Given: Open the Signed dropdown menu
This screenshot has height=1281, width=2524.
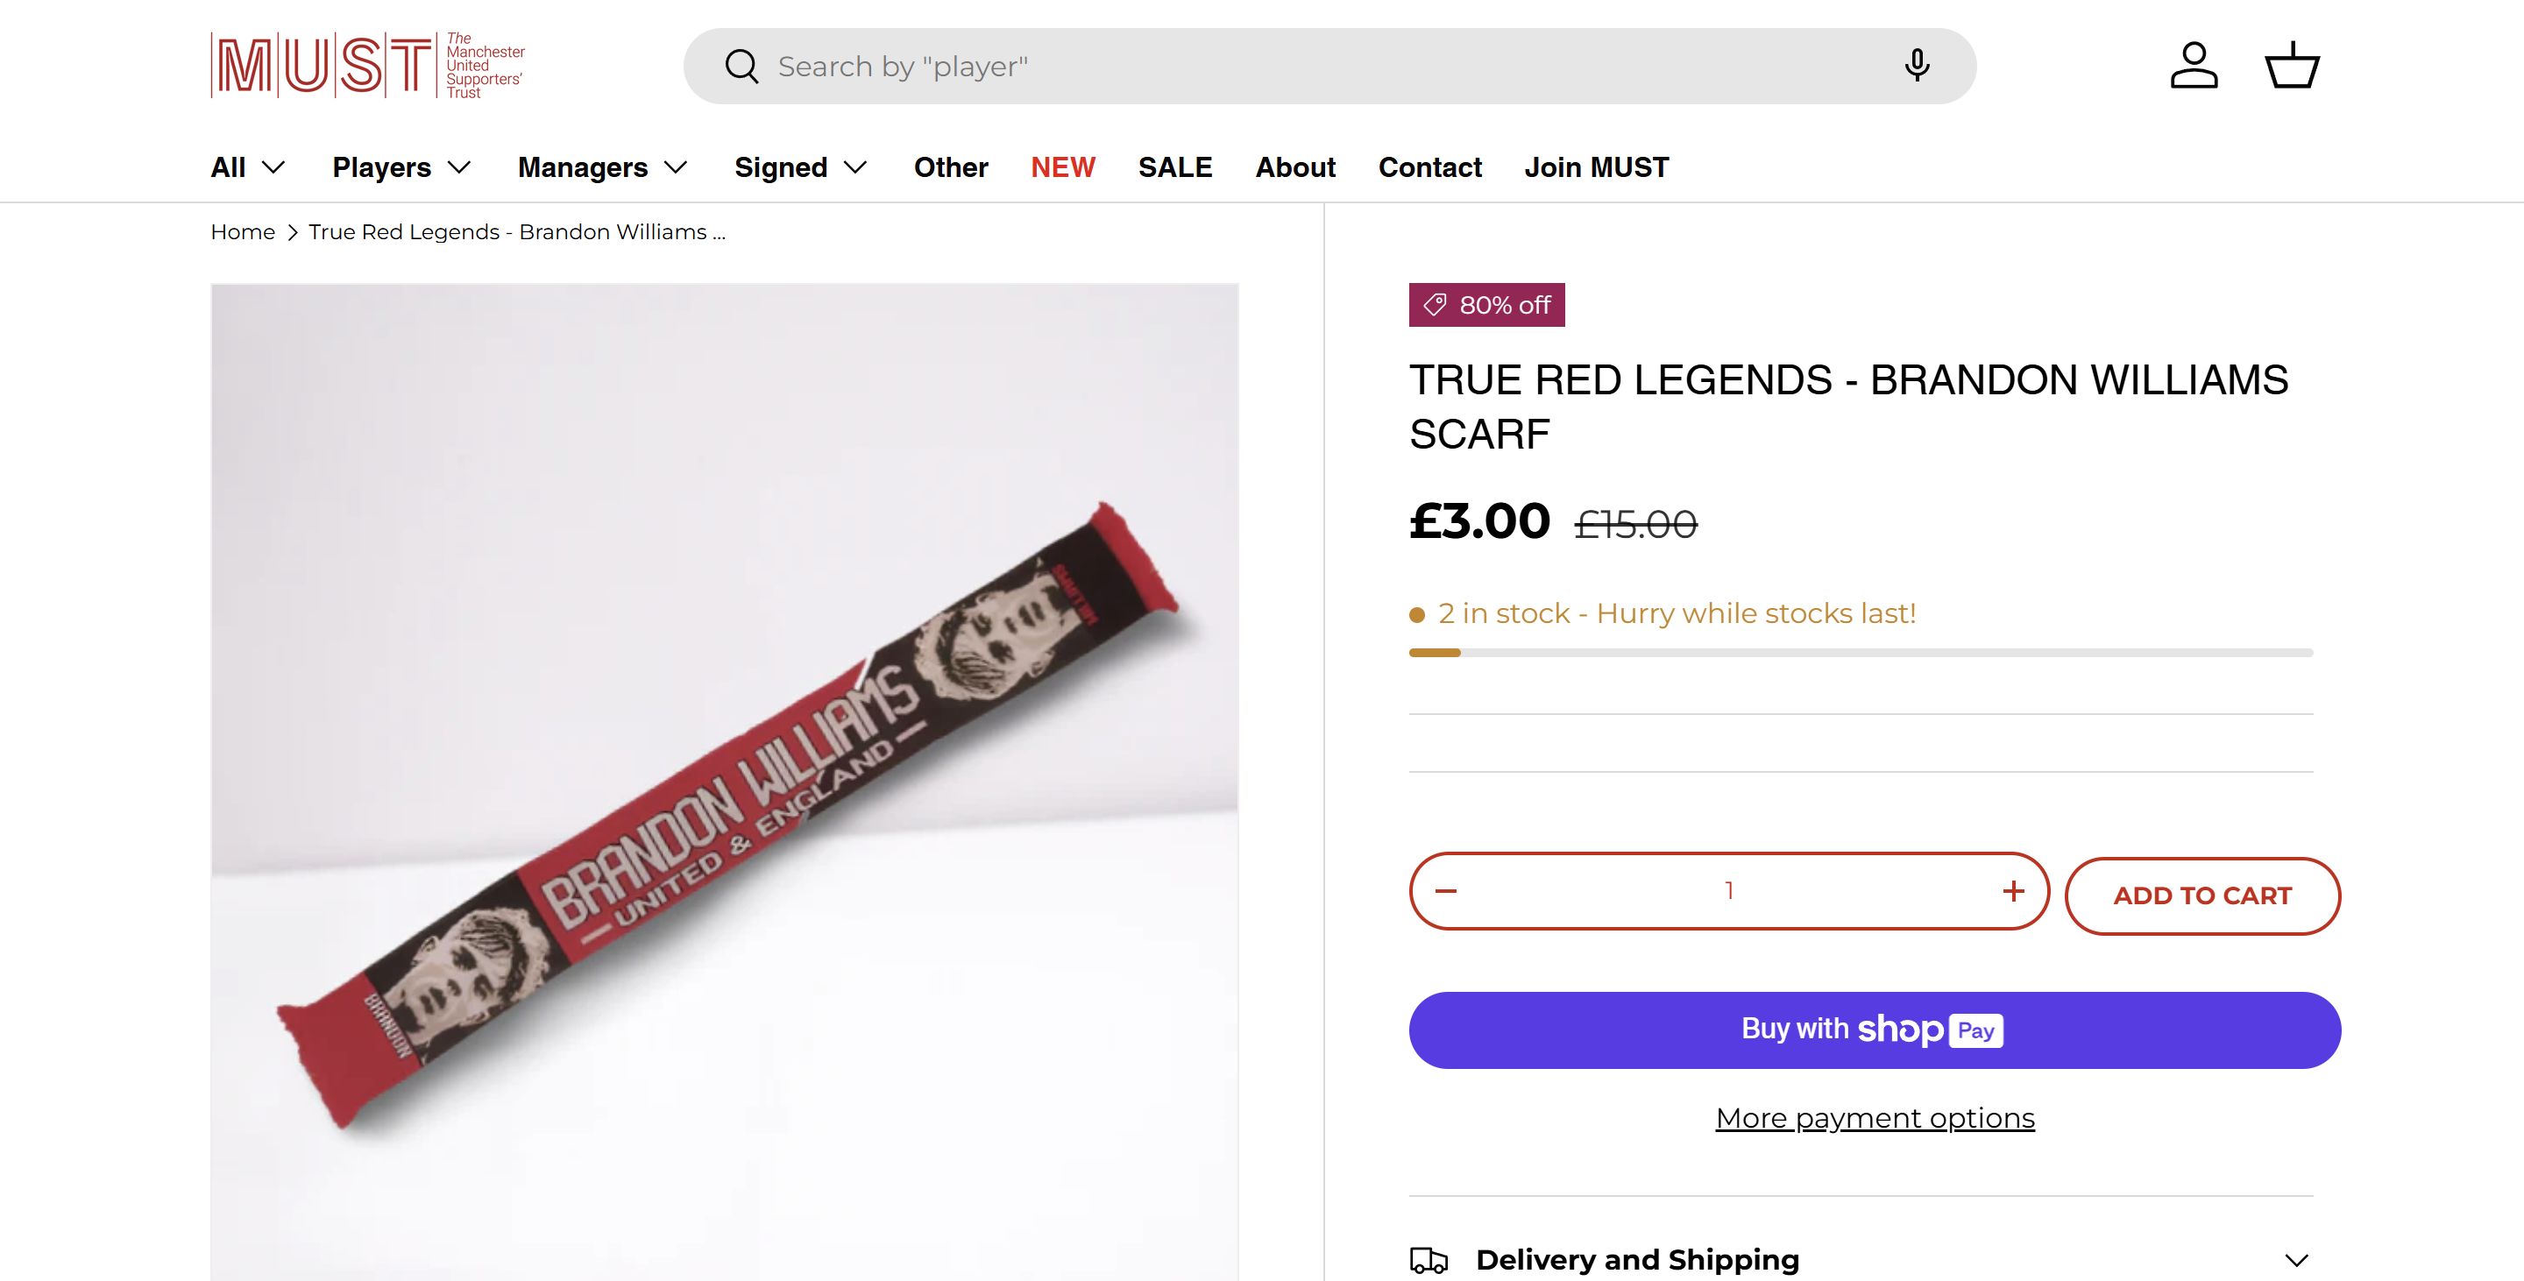Looking at the screenshot, I should 800,167.
